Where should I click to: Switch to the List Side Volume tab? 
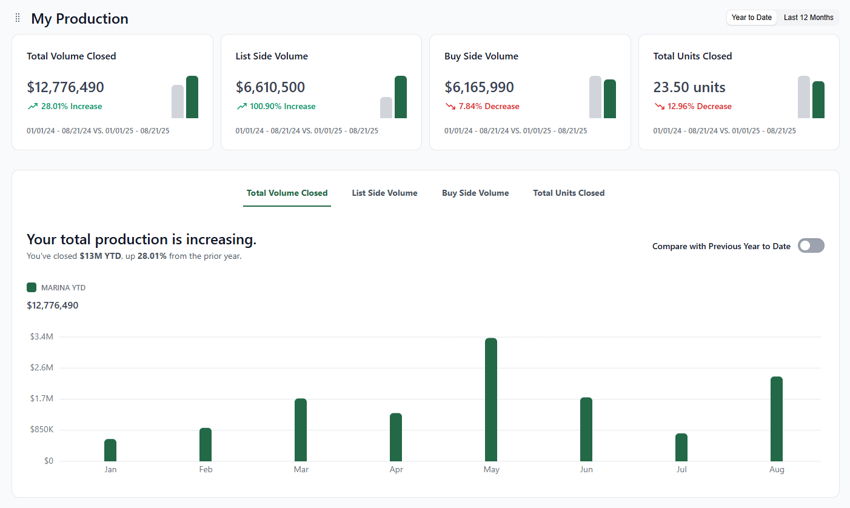384,193
